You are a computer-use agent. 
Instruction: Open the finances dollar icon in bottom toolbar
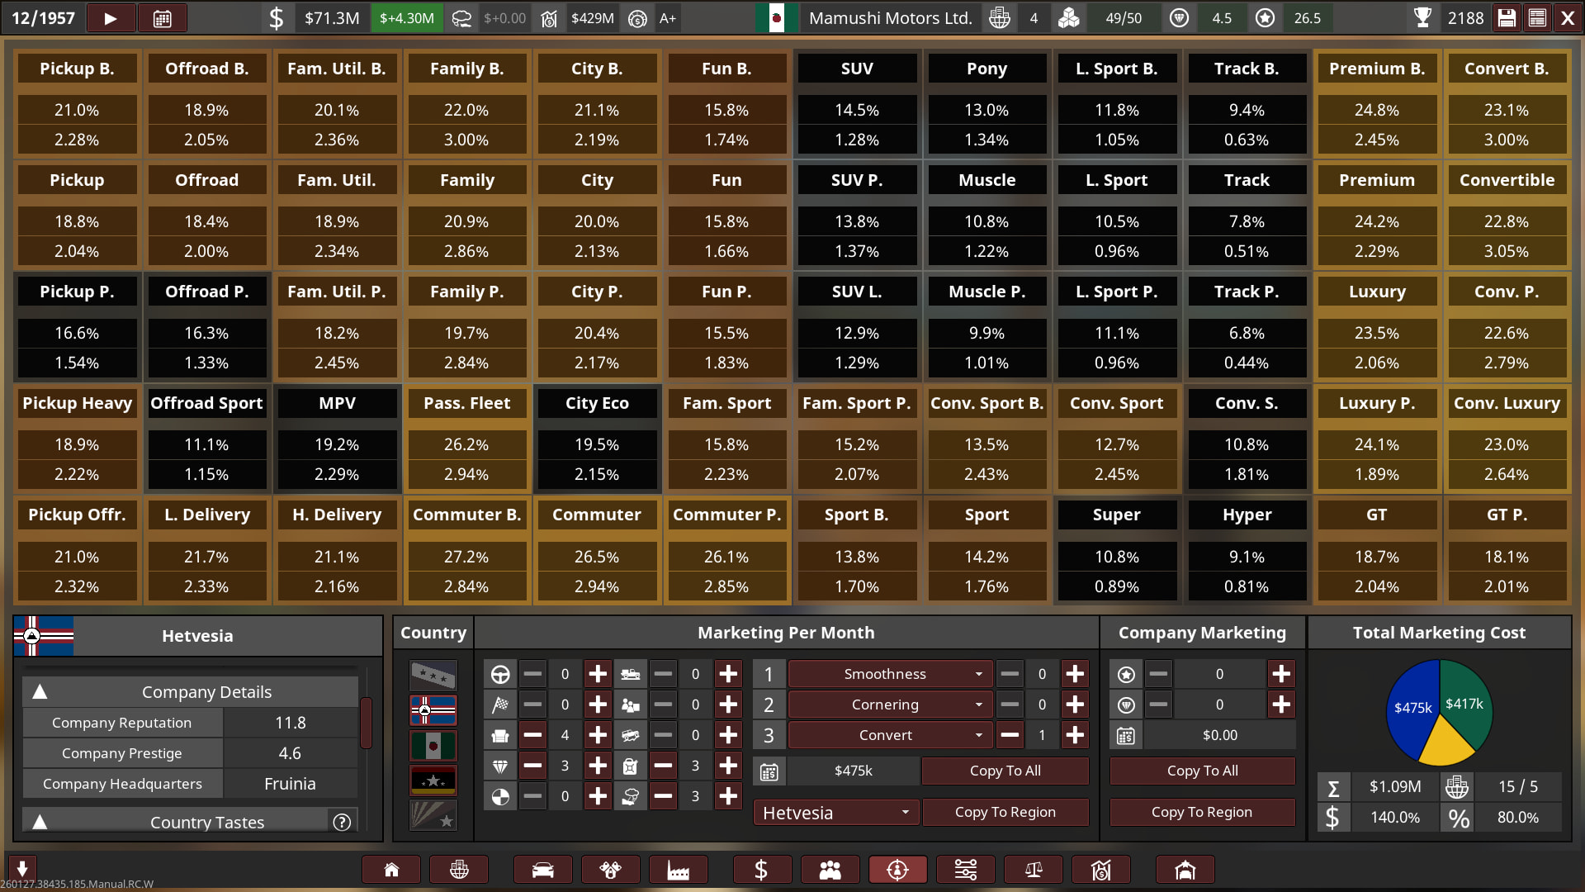(761, 870)
